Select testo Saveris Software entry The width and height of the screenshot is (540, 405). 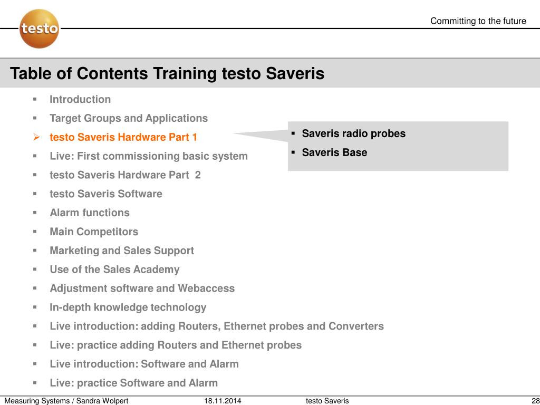[x=106, y=194]
